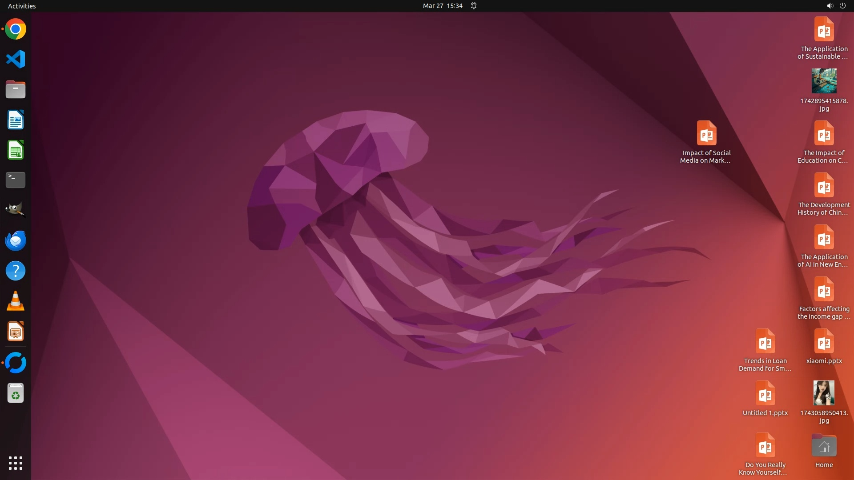The width and height of the screenshot is (854, 480).
Task: Open the Terminal dock icon
Action: (16, 180)
